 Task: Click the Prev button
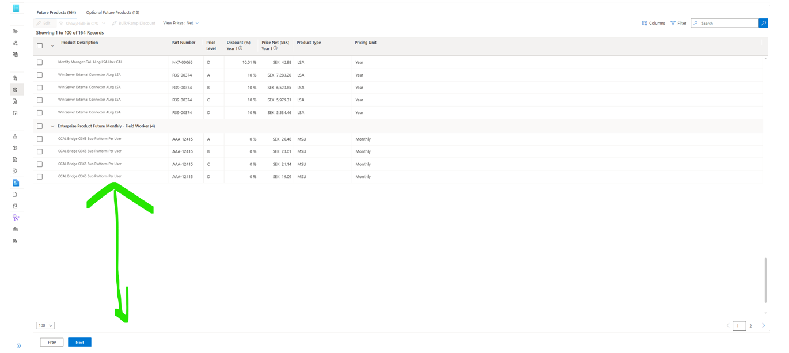tap(51, 342)
